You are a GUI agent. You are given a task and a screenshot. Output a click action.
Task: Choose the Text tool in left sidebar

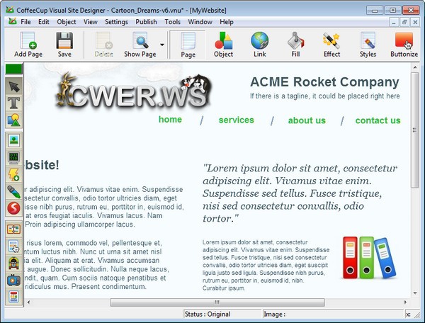tap(13, 103)
